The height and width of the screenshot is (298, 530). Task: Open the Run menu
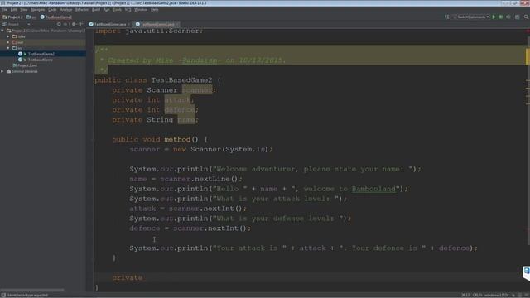pyautogui.click(x=107, y=10)
